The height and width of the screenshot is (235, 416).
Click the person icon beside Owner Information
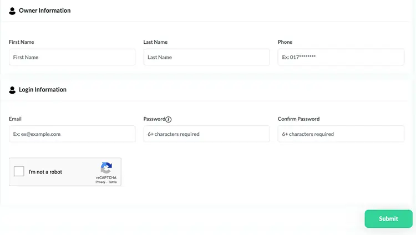click(x=12, y=11)
